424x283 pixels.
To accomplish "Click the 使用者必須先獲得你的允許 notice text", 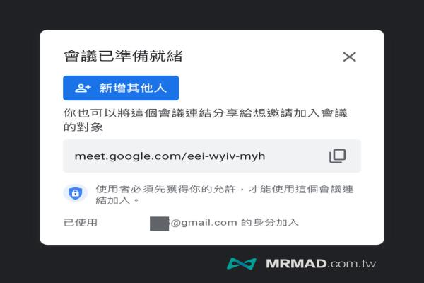I will 166,189.
